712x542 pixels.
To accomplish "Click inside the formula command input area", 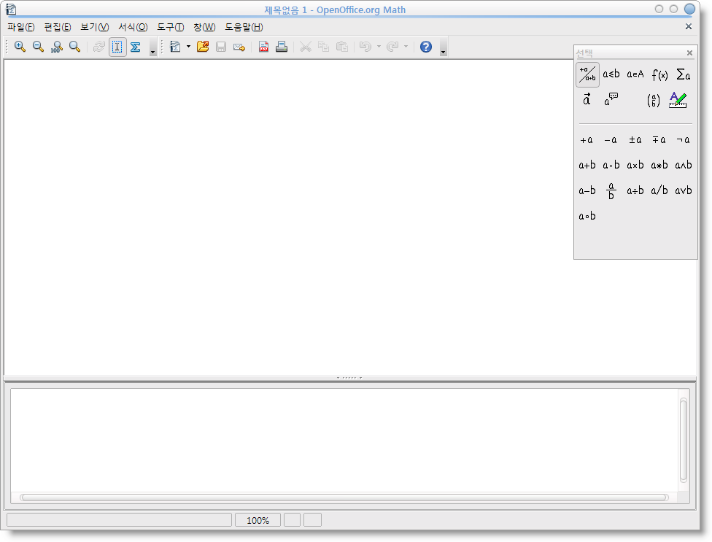I will (344, 440).
